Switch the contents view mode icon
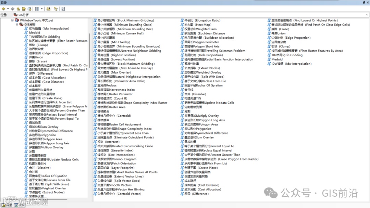 click(x=37, y=9)
